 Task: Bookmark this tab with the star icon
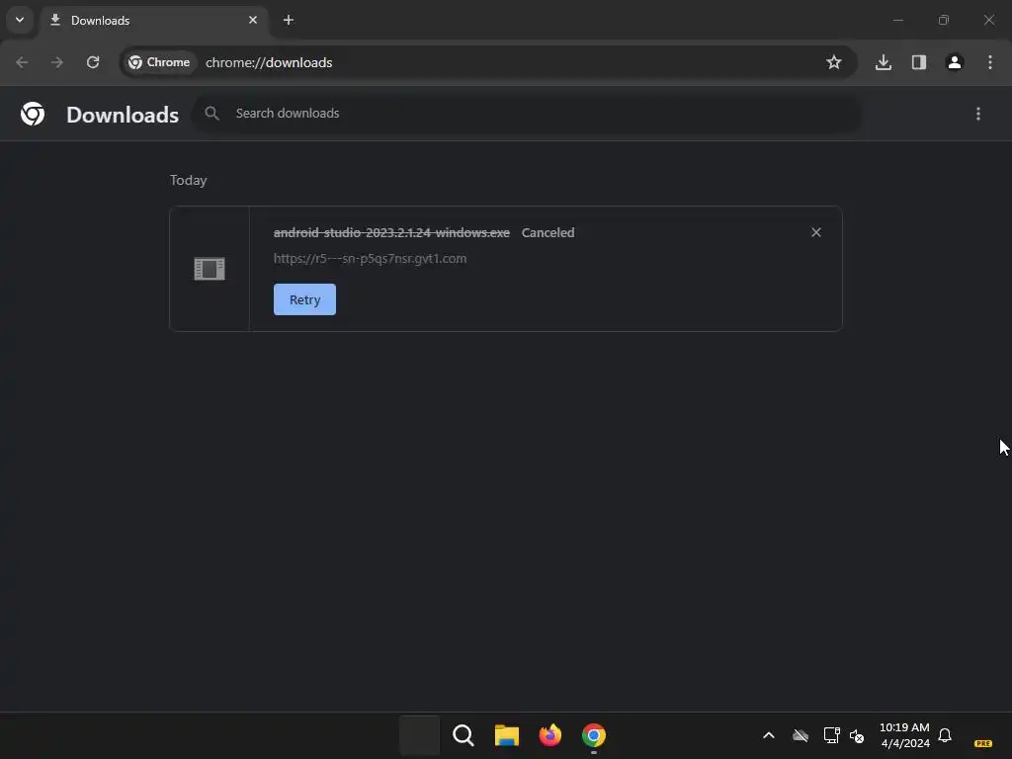click(834, 62)
